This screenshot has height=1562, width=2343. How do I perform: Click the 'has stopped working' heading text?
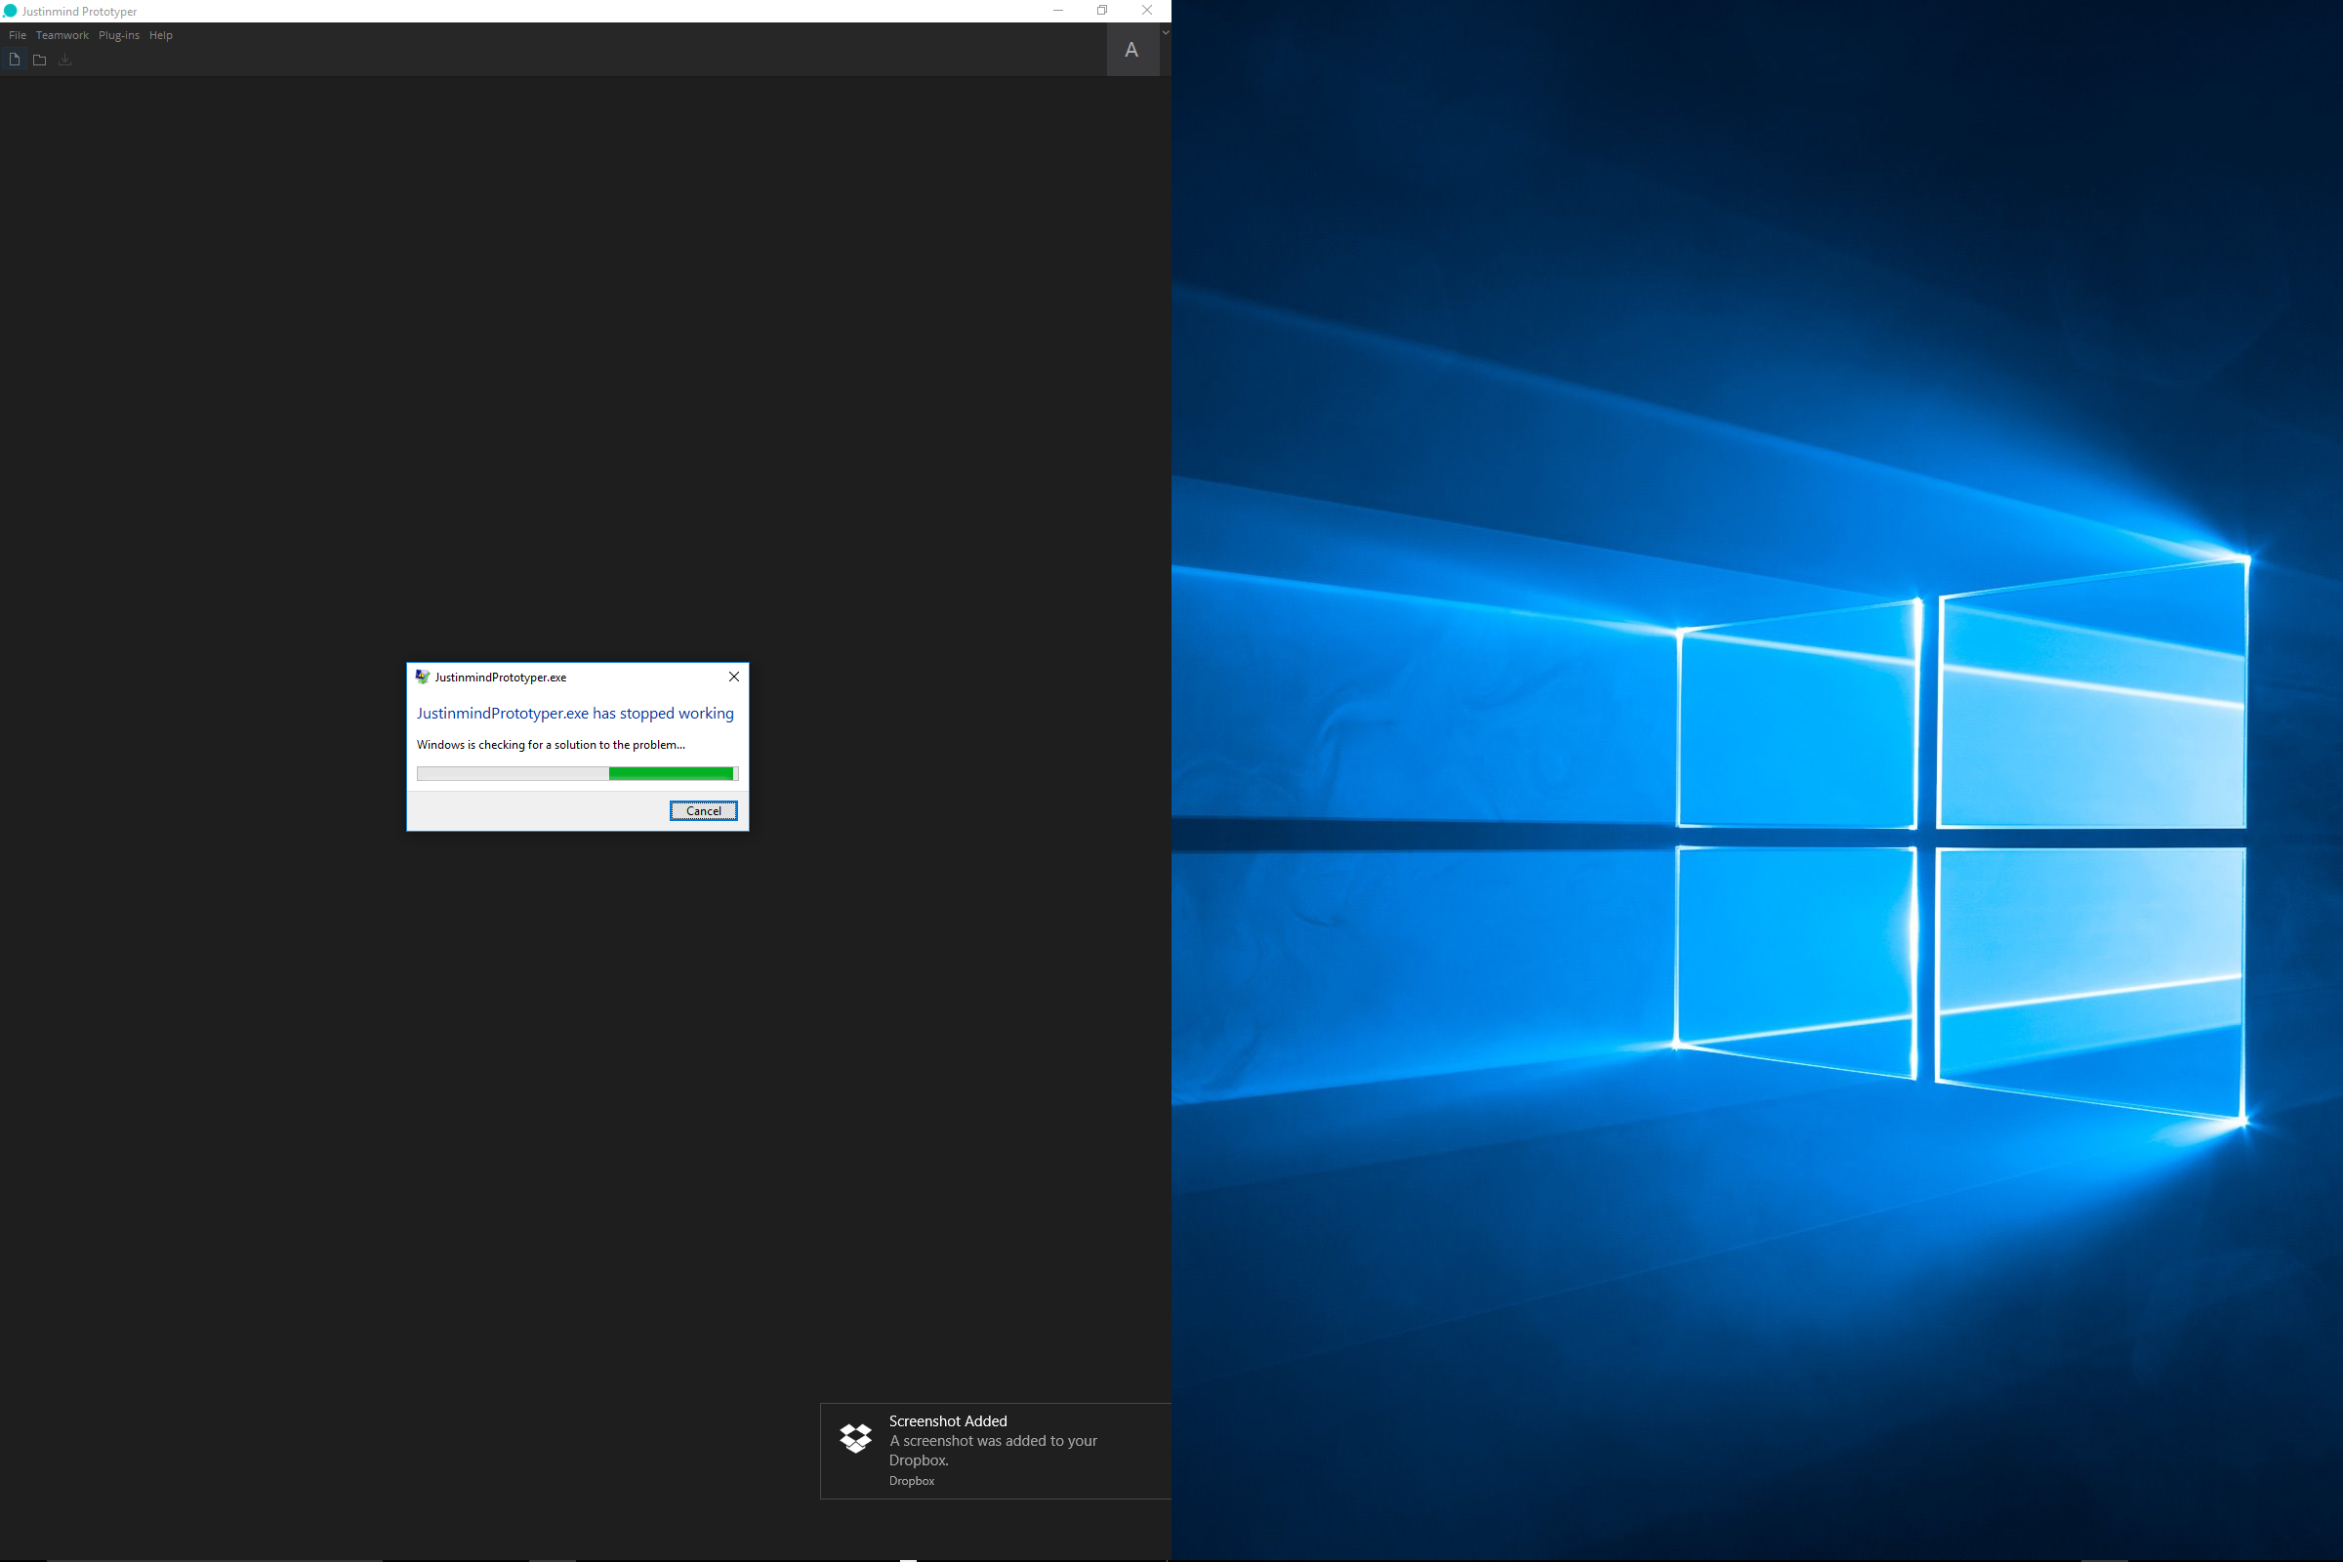pyautogui.click(x=575, y=714)
